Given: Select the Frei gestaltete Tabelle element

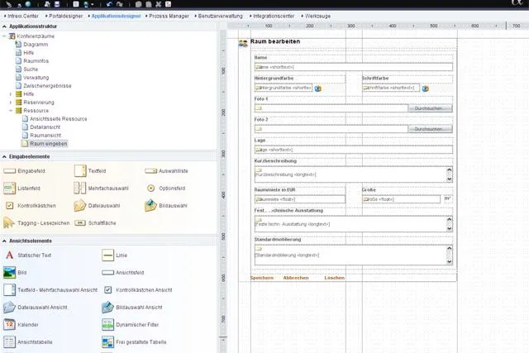Looking at the screenshot, I should point(134,342).
